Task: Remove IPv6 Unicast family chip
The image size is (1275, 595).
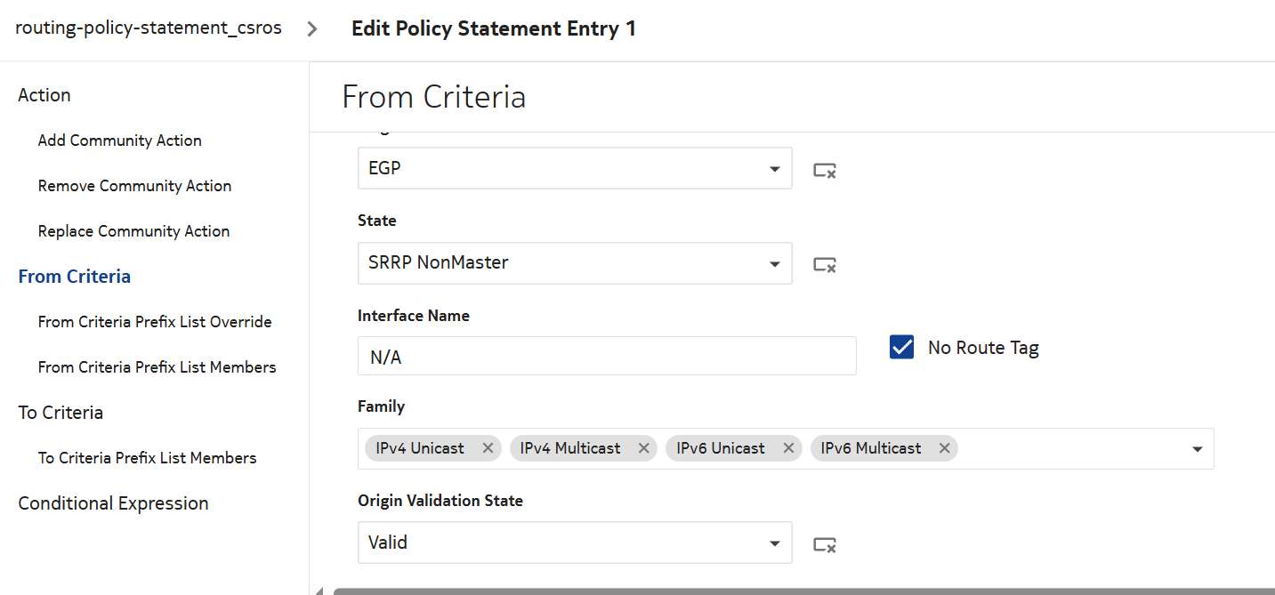Action: (x=787, y=448)
